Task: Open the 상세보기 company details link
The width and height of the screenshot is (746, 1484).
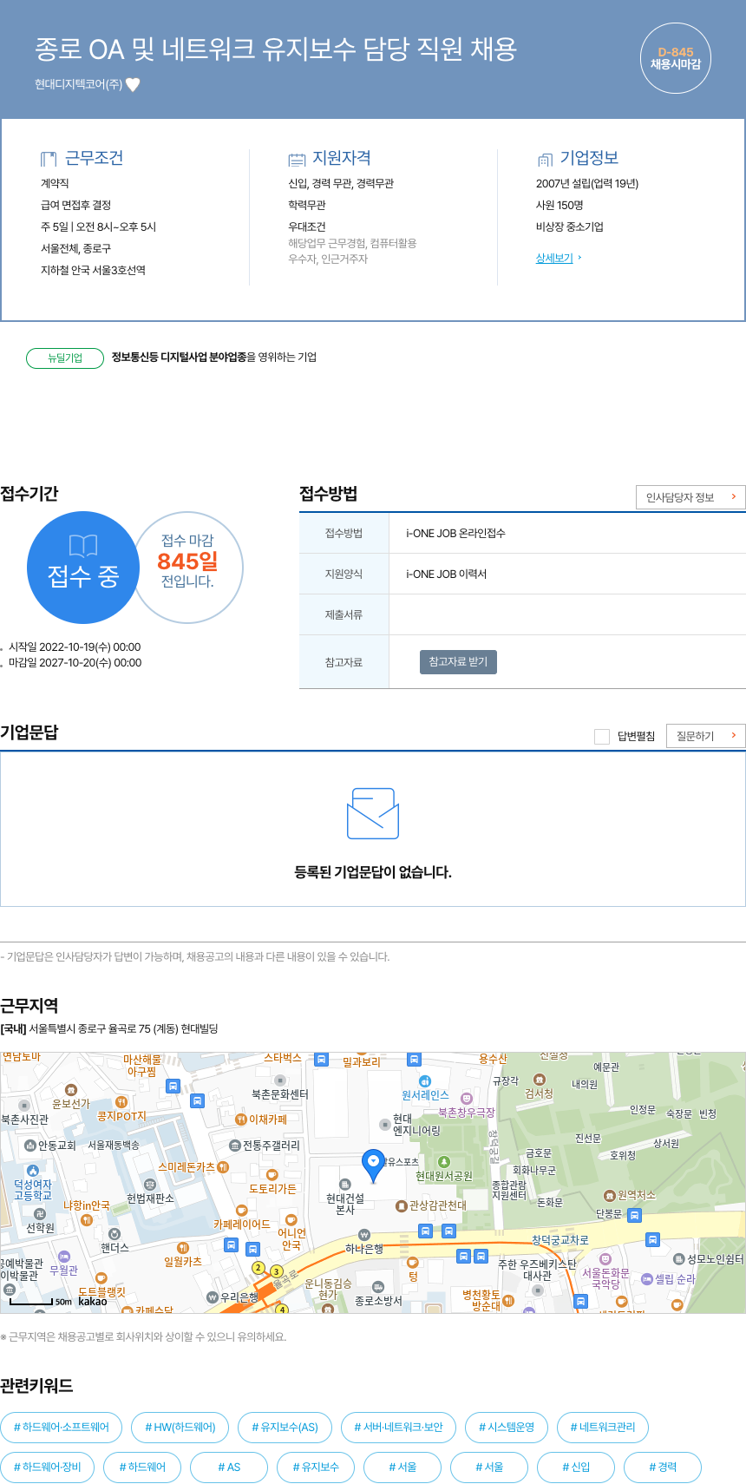Action: pyautogui.click(x=554, y=258)
